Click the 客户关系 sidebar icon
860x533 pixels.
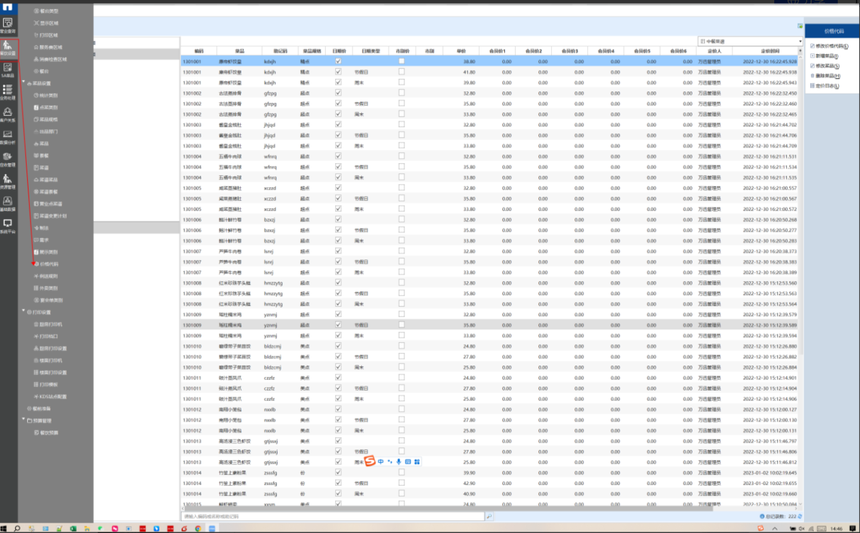8,114
